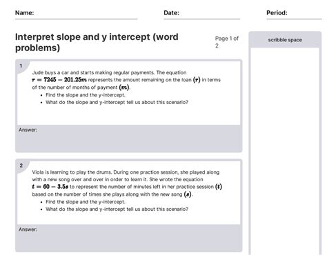Click the equation r = 7245 − 201.25m
Image resolution: width=327 pixels, height=255 pixels.
(x=59, y=80)
